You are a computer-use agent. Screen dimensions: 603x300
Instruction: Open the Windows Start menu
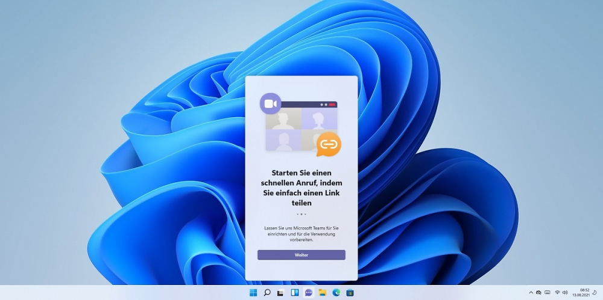click(253, 293)
